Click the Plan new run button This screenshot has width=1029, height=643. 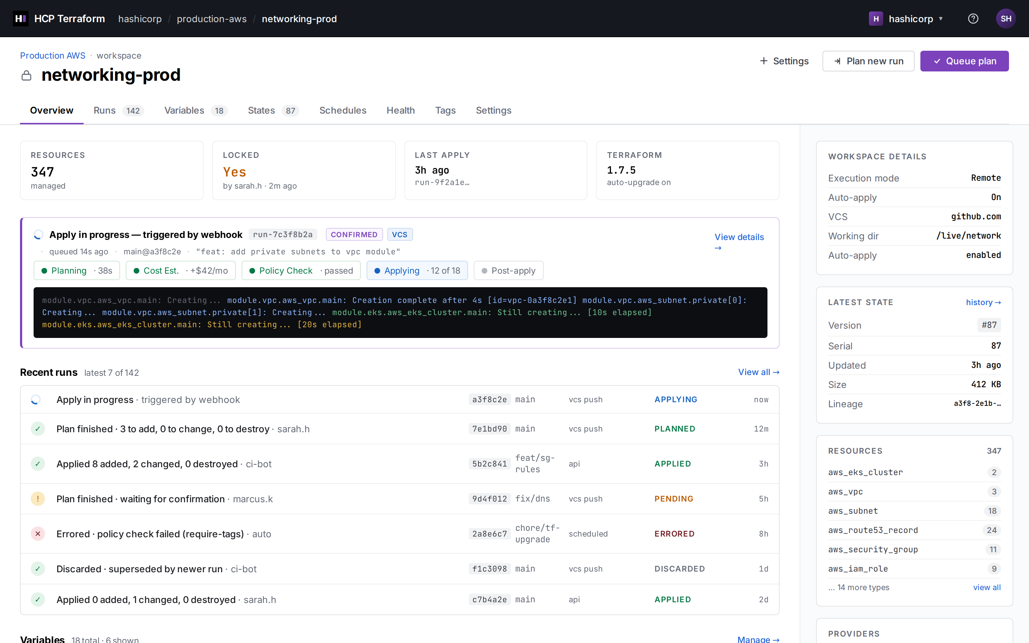868,61
